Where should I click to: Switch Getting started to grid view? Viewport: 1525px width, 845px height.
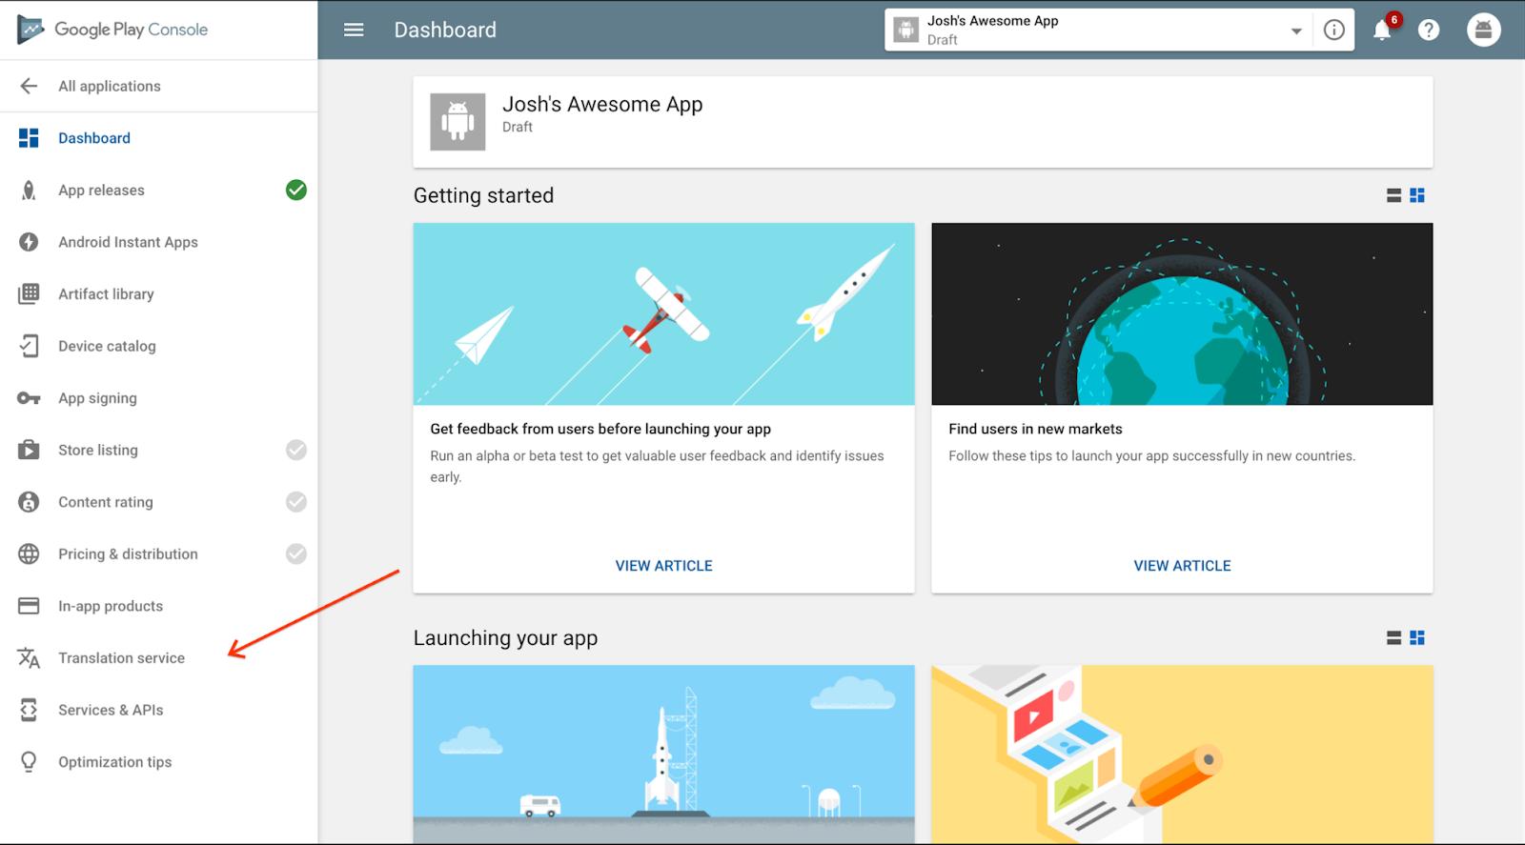tap(1417, 195)
